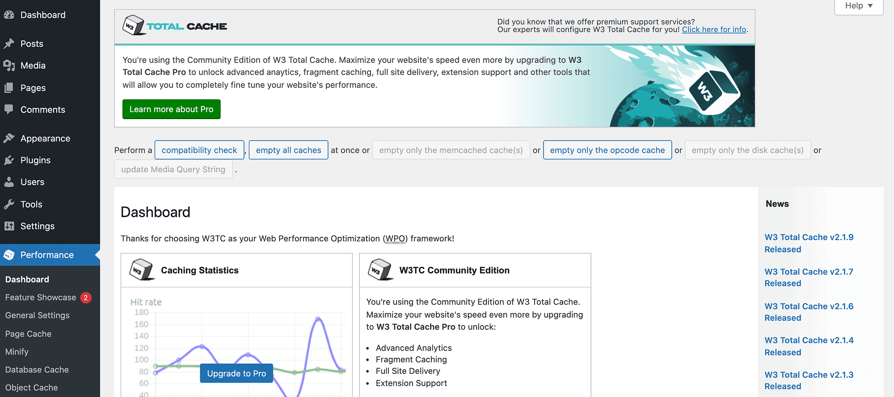894x397 pixels.
Task: Run the compatibility check
Action: click(199, 150)
